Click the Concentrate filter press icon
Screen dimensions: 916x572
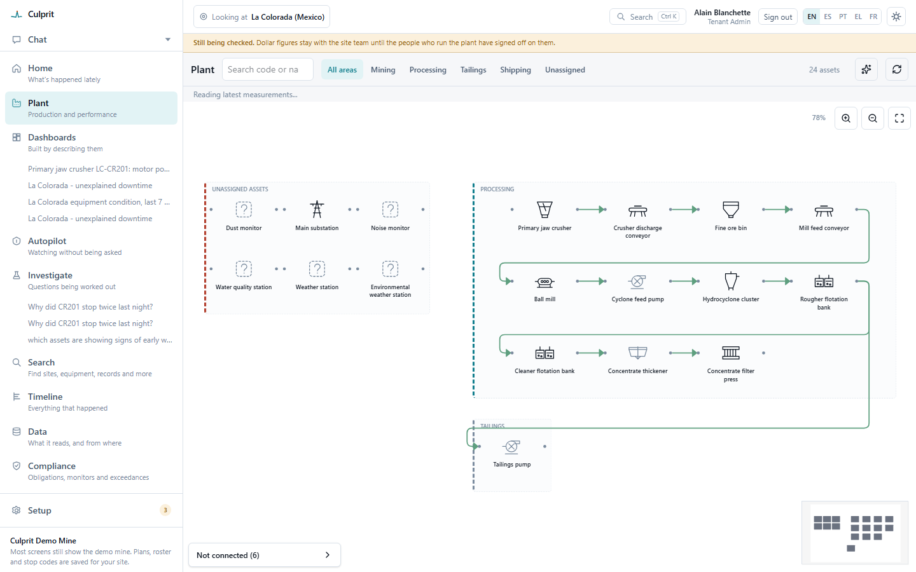pos(731,353)
